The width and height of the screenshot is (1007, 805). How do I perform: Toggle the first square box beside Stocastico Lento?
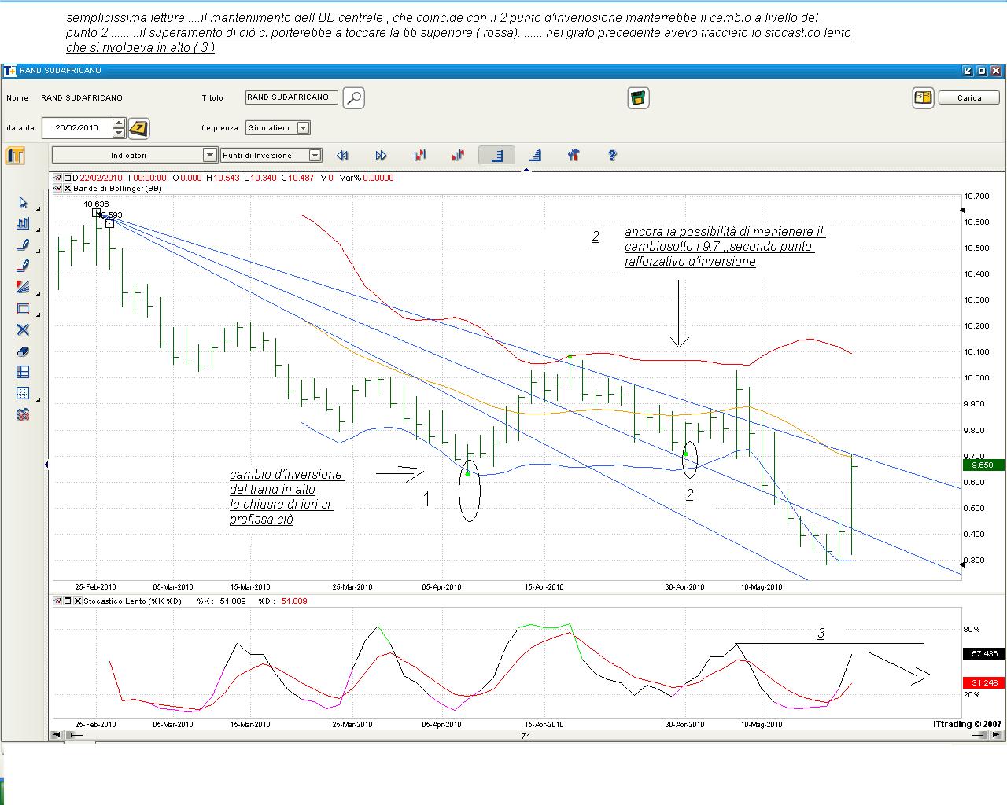click(x=68, y=601)
